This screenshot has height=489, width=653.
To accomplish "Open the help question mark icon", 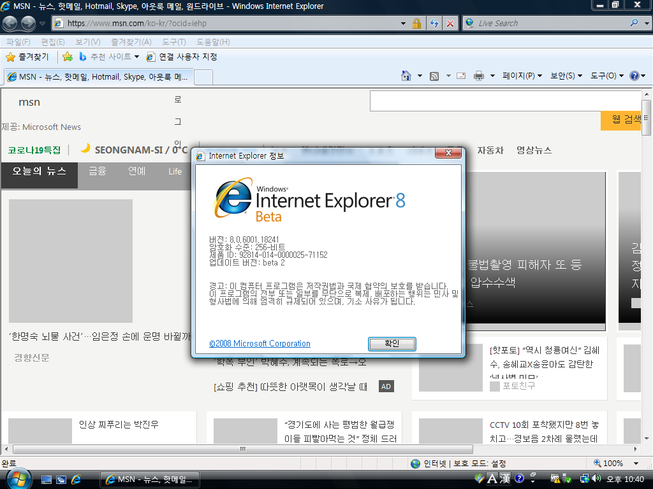I will pyautogui.click(x=635, y=76).
